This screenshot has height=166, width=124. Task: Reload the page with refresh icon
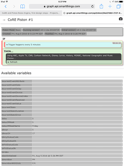(93, 6)
